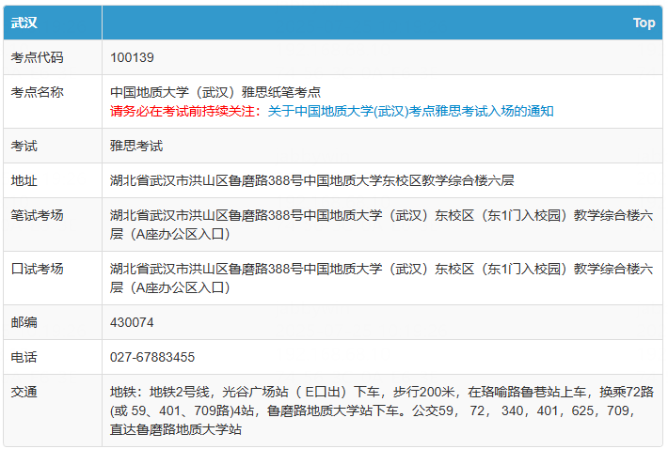Click the Top link in header
Screen dimensions: 668x449
pos(644,23)
